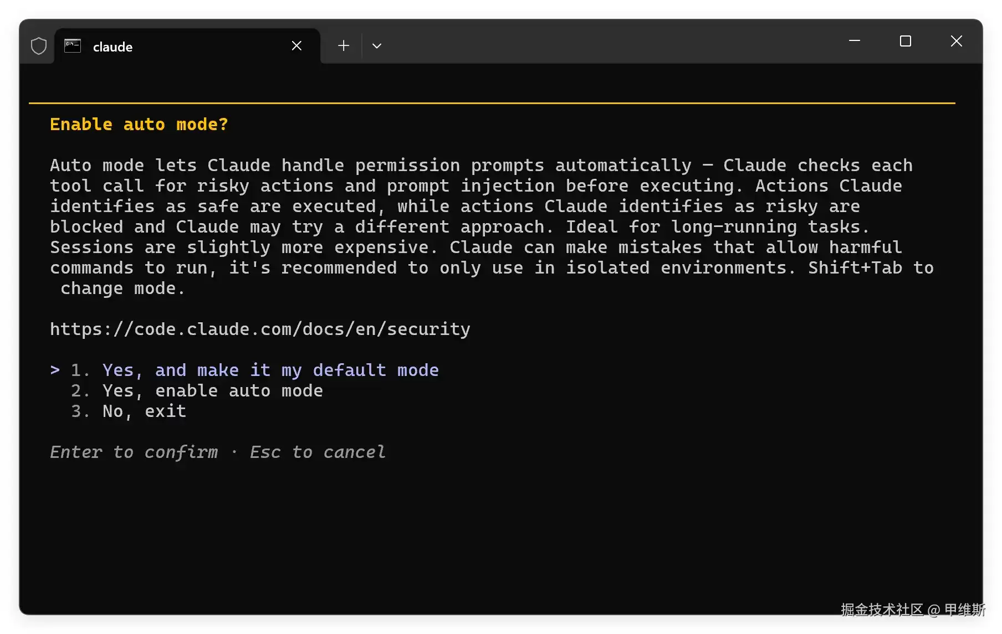
Task: Close the claude tab
Action: 296,46
